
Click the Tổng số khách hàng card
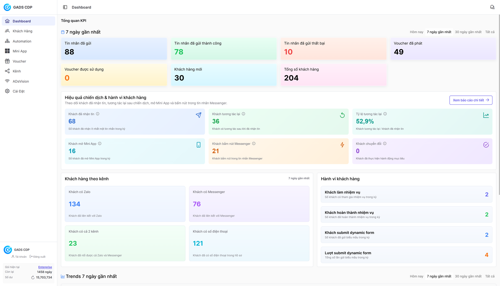point(333,75)
